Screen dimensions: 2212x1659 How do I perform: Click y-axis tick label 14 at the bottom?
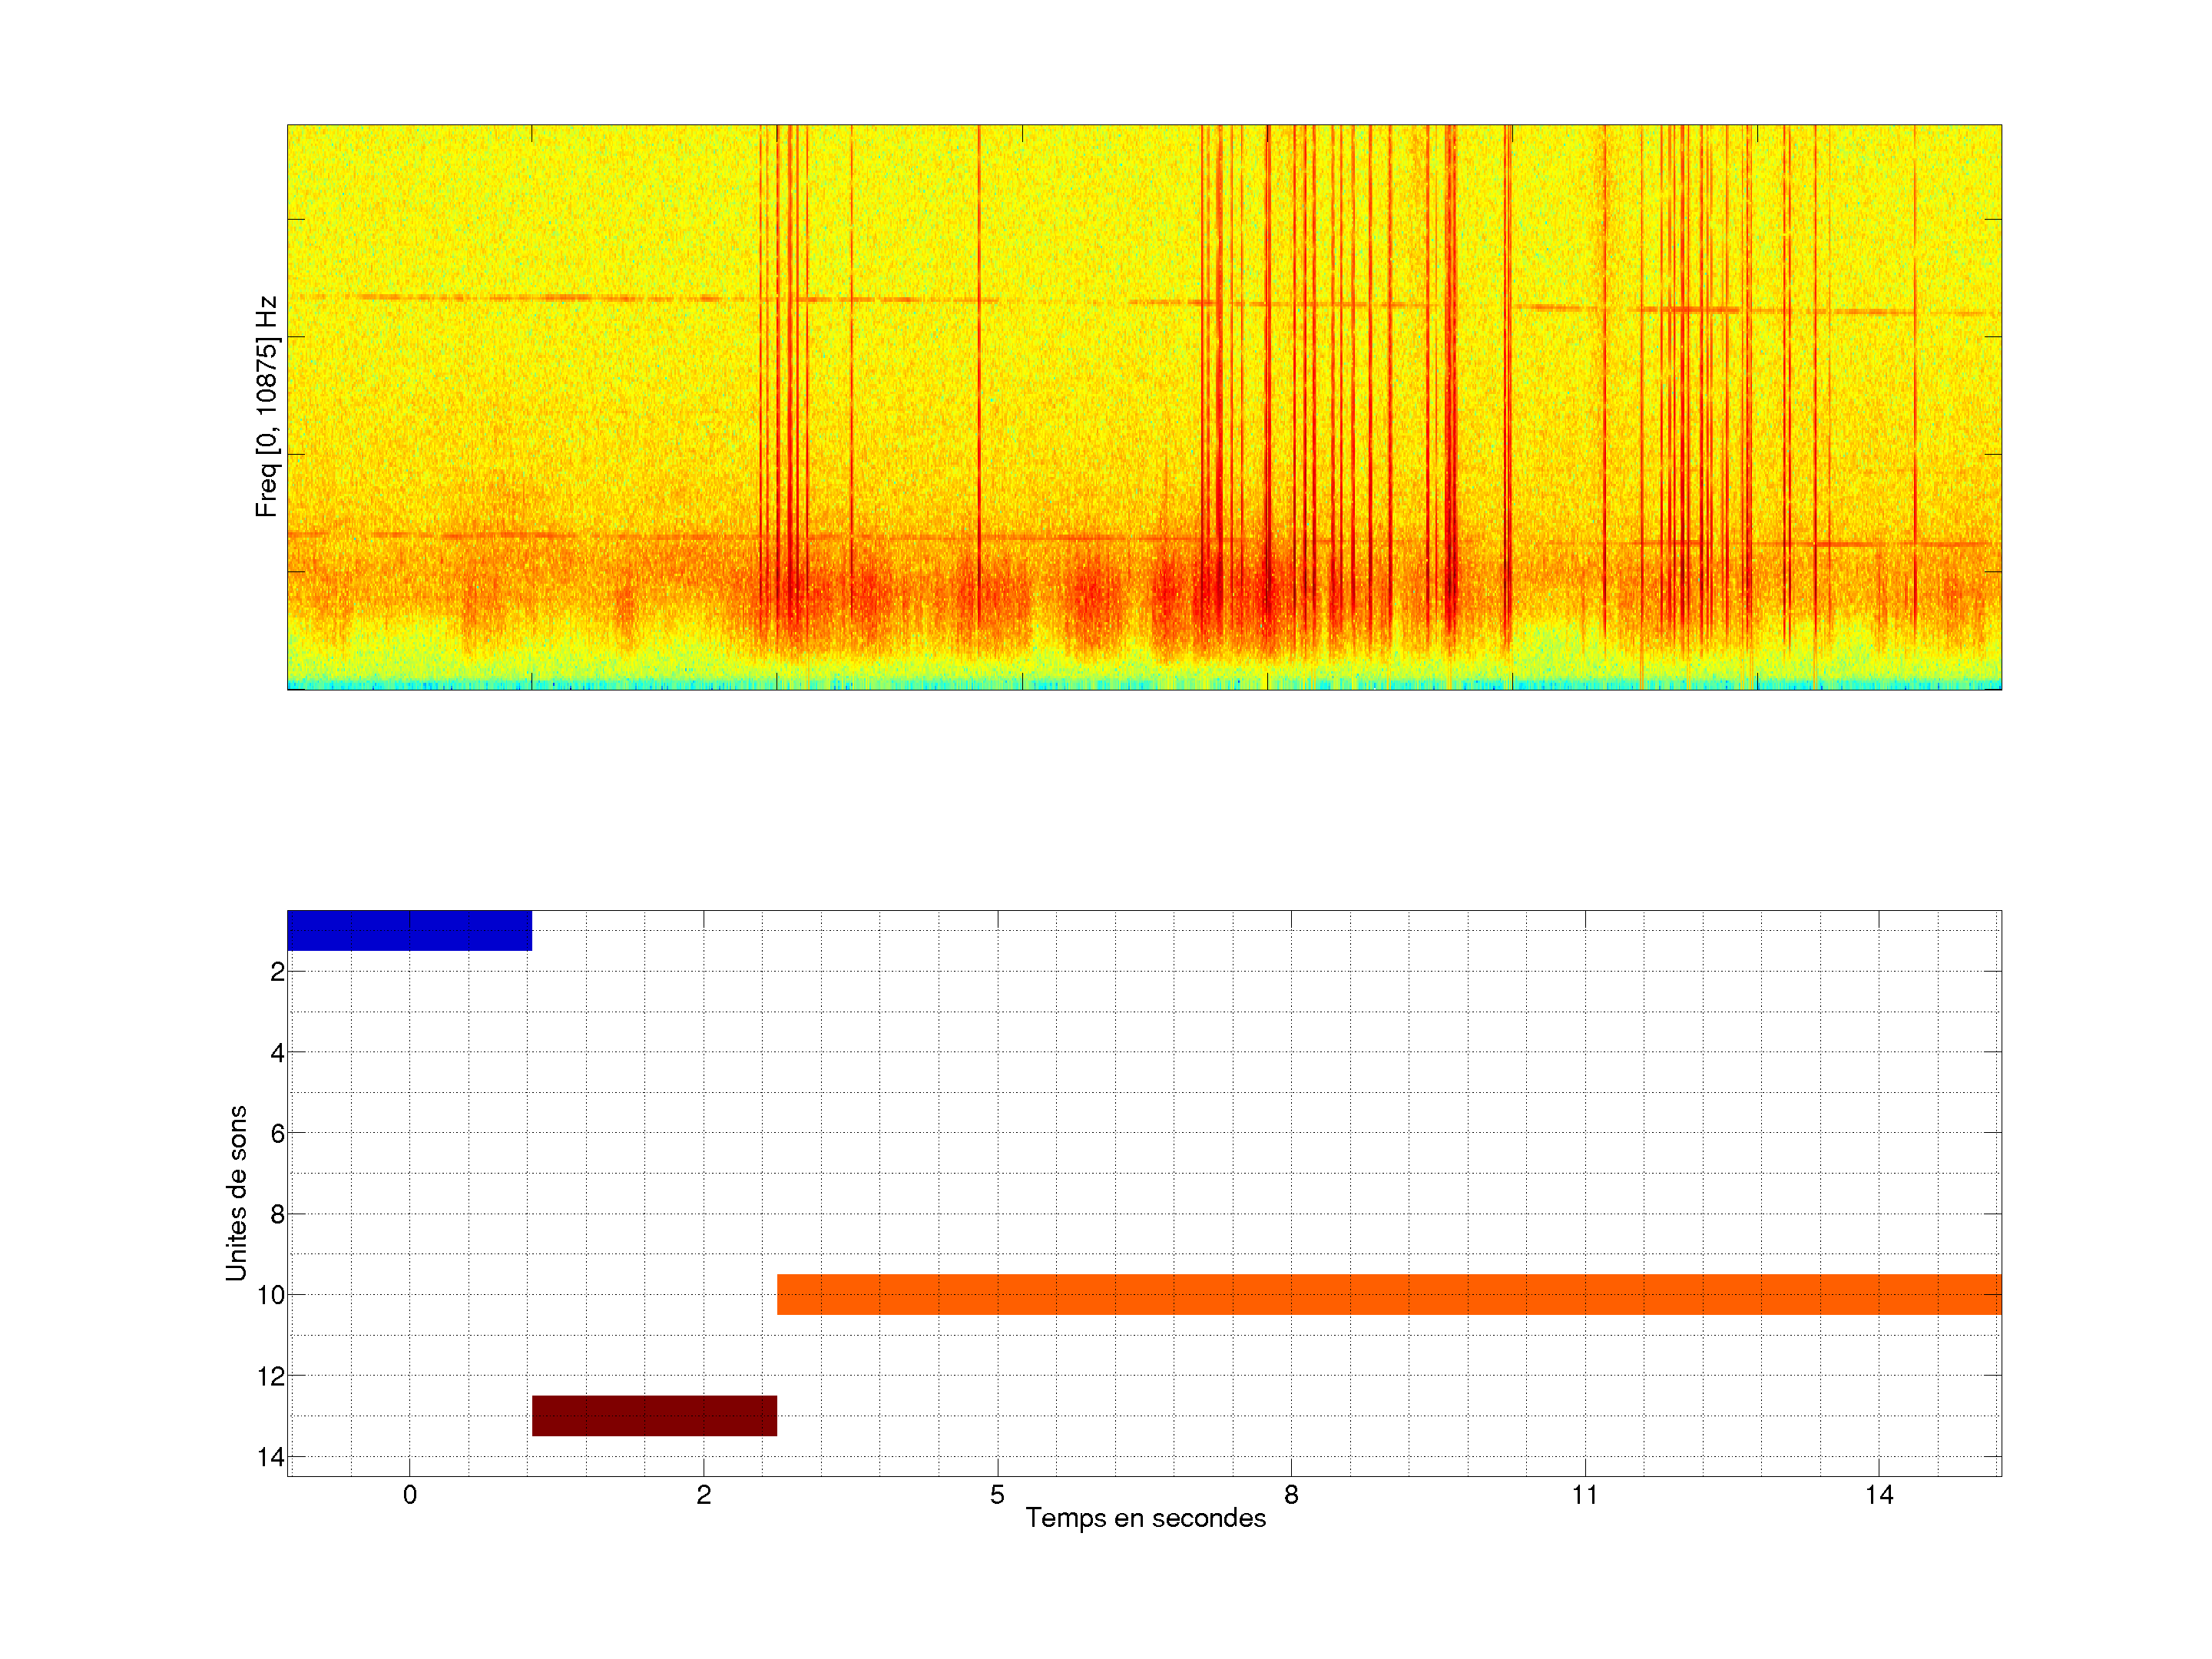point(271,1458)
